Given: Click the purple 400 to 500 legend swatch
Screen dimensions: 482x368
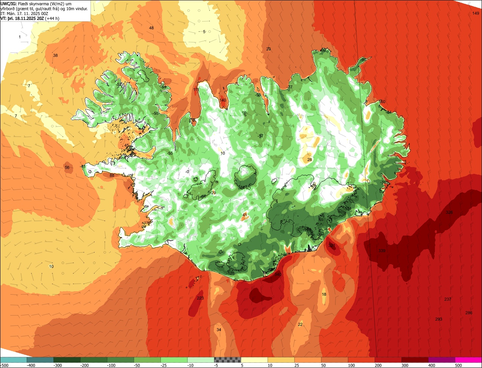Looking at the screenshot, I should pyautogui.click(x=441, y=360).
